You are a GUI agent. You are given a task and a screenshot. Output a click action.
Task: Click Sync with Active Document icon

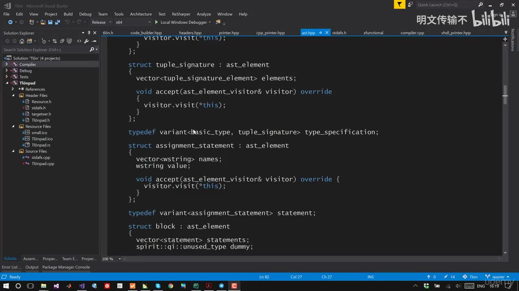[55, 41]
